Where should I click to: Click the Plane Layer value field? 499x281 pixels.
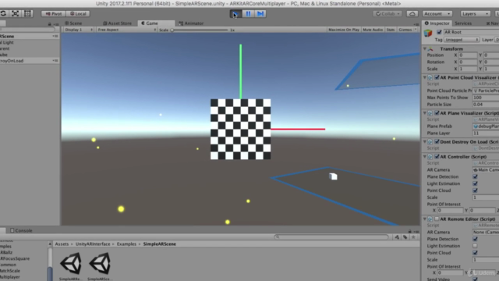[486, 133]
